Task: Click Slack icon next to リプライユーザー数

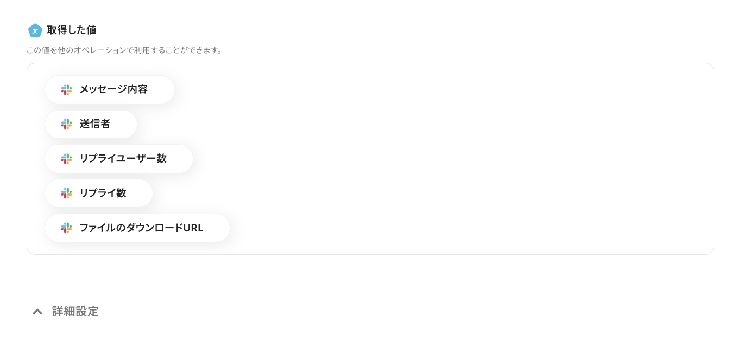Action: click(x=66, y=159)
